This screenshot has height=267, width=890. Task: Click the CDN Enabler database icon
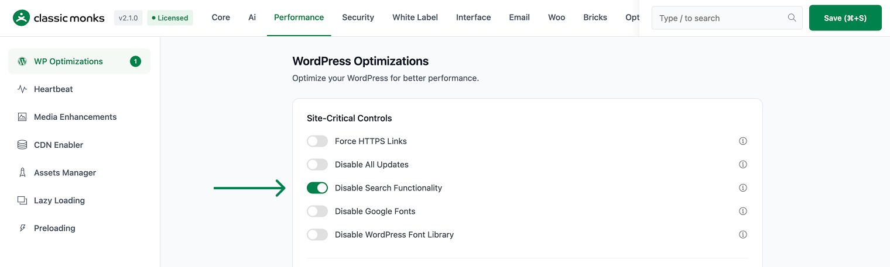click(22, 145)
